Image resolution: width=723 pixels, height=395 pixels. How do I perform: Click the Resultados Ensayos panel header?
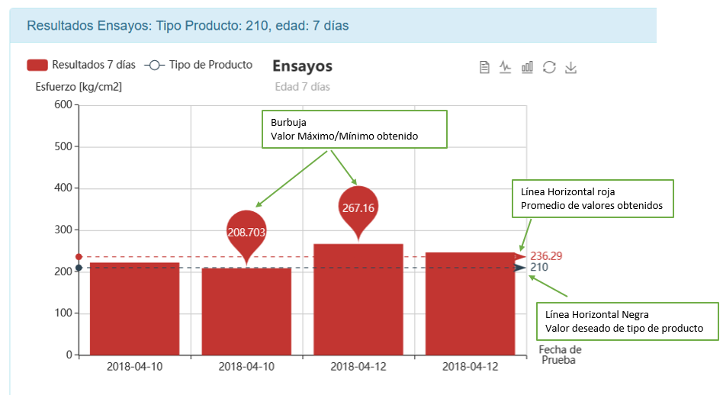[188, 25]
